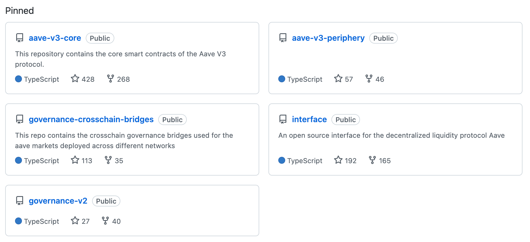Viewport: 530px width, 242px height.
Task: Open the governance-v2 repository link
Action: [58, 201]
